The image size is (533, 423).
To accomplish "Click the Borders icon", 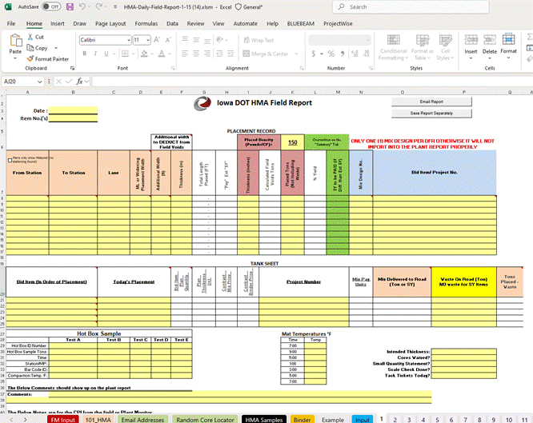I will 125,54.
